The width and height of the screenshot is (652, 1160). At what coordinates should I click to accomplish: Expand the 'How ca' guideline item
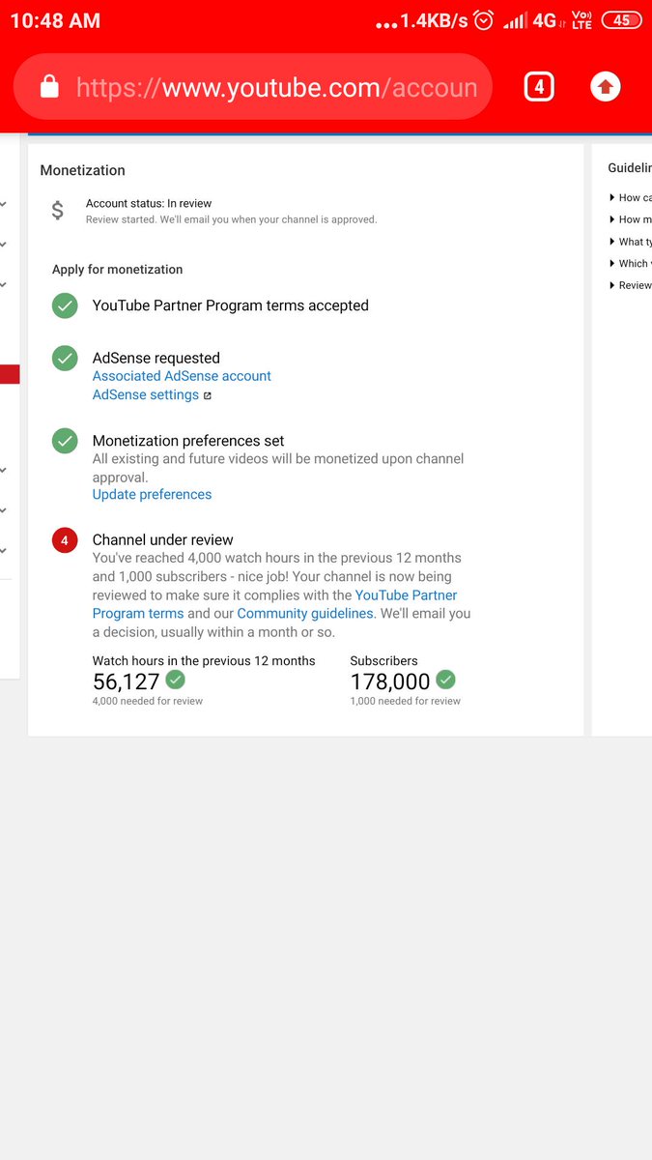click(x=630, y=197)
